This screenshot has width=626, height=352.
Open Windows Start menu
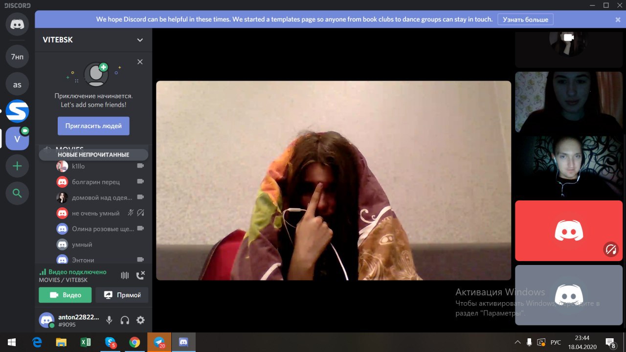pos(12,342)
